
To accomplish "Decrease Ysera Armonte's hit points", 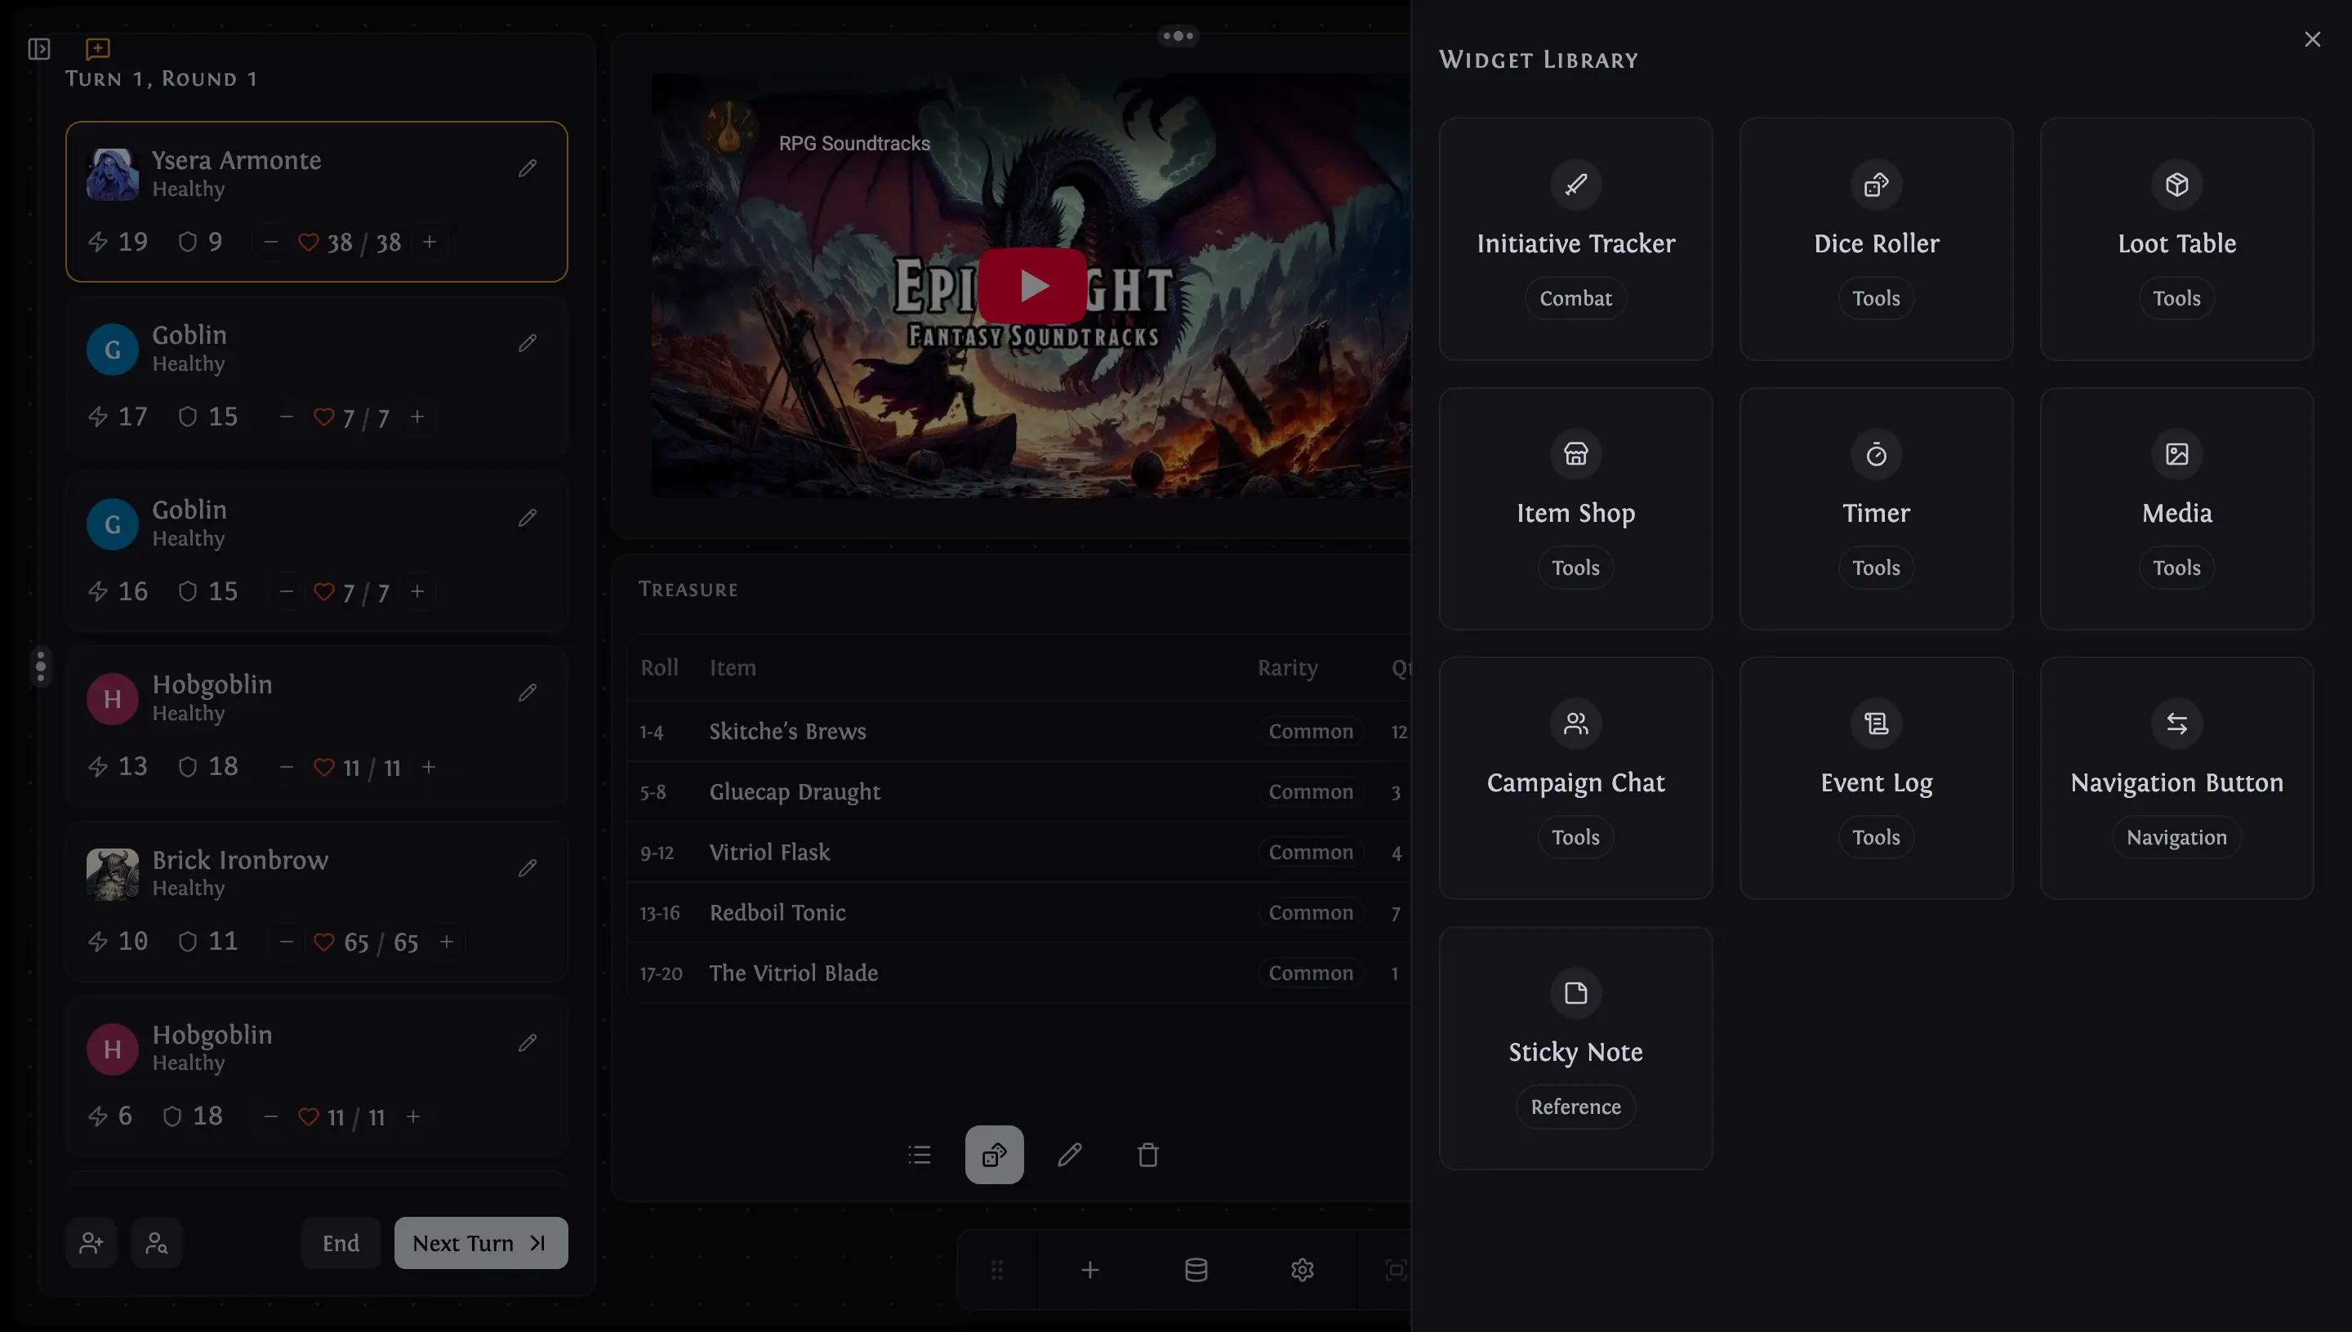I will [x=271, y=243].
